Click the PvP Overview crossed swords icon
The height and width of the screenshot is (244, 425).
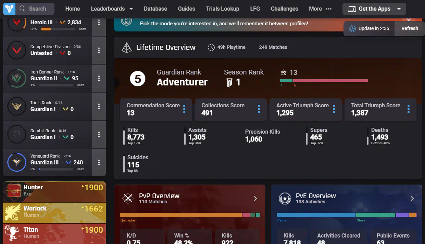[x=128, y=198]
